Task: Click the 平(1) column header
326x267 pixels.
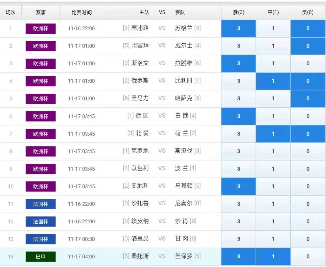Action: (x=273, y=12)
